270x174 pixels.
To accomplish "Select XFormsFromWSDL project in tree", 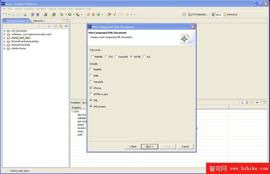I will coord(21,45).
